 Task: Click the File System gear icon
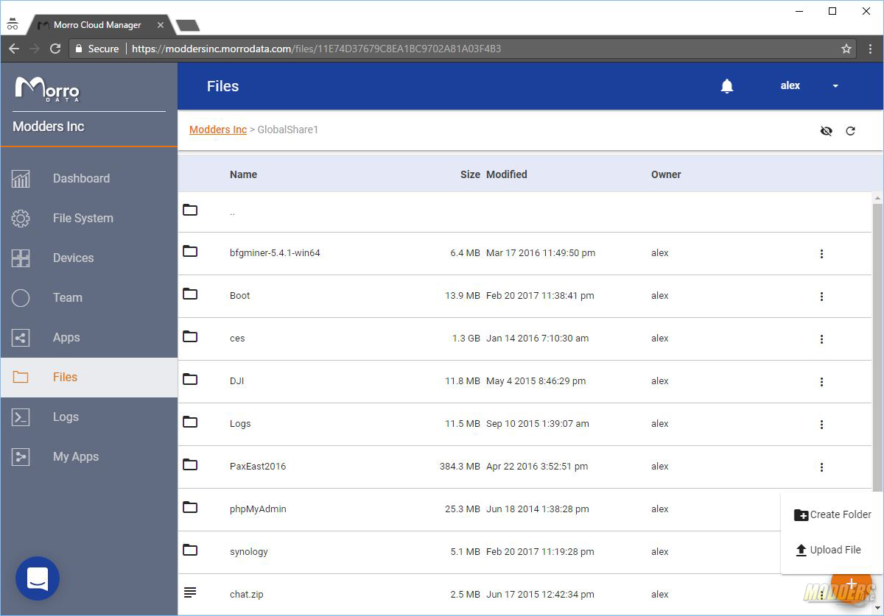point(21,218)
